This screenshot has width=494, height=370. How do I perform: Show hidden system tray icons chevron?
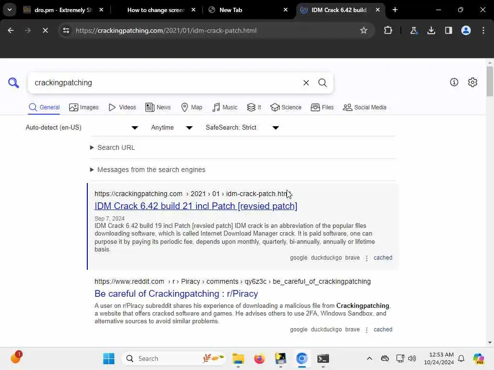369,358
